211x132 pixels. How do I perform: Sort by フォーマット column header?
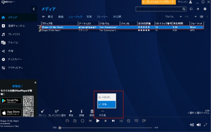pos(197,24)
